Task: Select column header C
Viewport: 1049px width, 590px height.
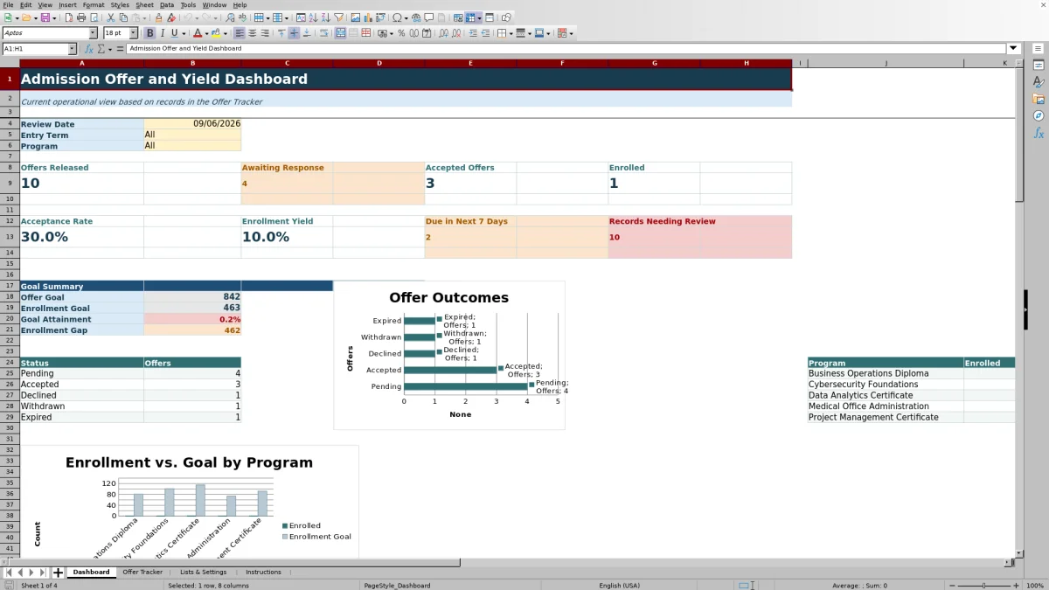Action: pyautogui.click(x=287, y=63)
